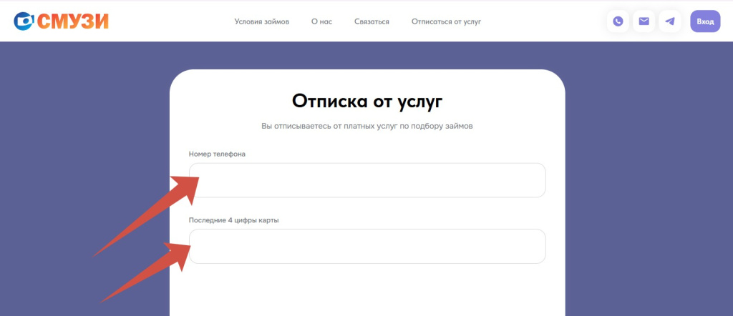Viewport: 733px width, 316px height.
Task: Click the Отписка от услуг heading
Action: click(367, 102)
